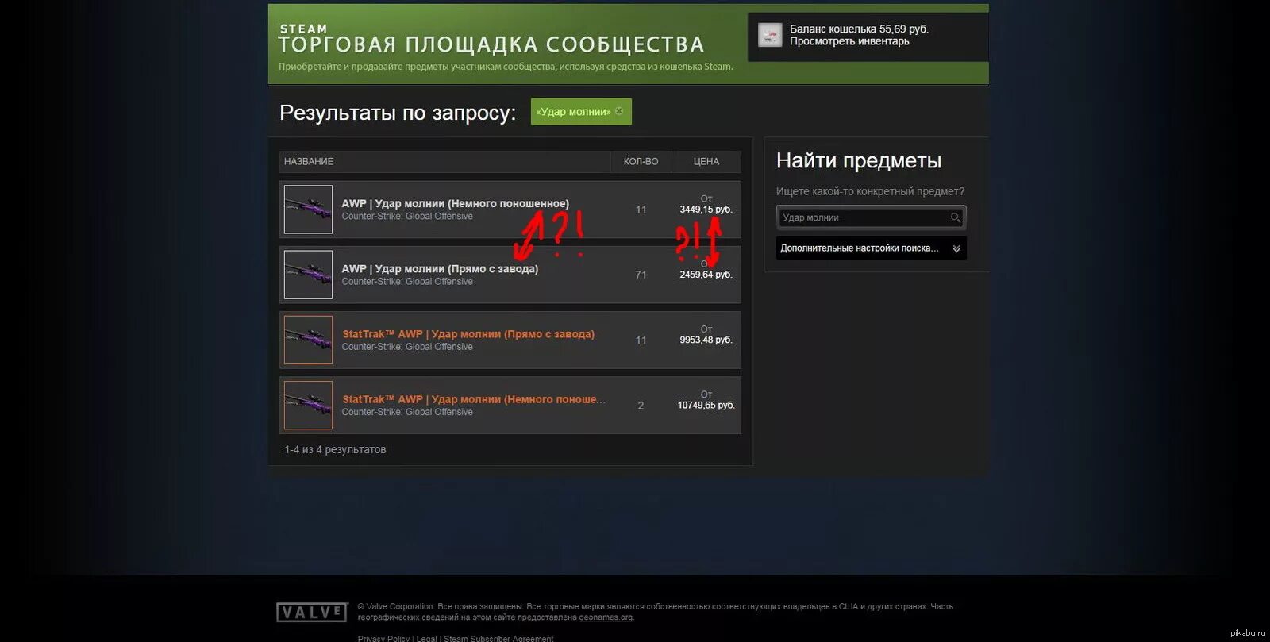Click quantity 2 in the last listing
This screenshot has width=1270, height=642.
tap(641, 406)
